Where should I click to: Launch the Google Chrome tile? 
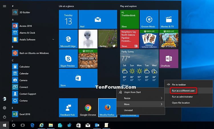pyautogui.click(x=88, y=108)
